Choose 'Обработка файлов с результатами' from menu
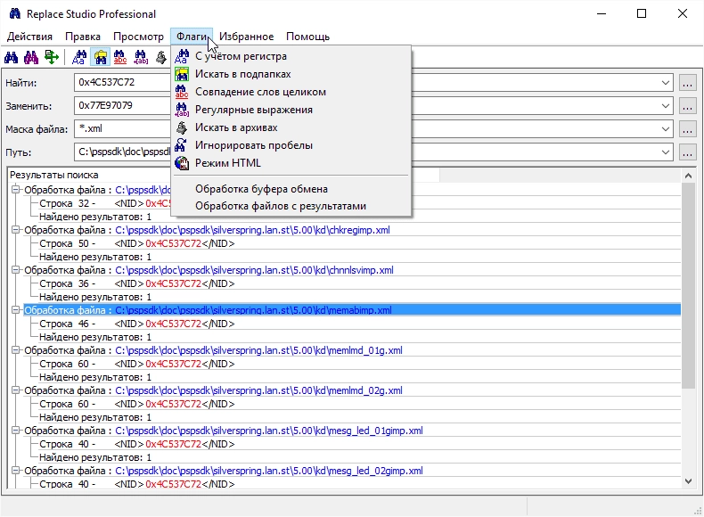The height and width of the screenshot is (517, 704). point(291,206)
